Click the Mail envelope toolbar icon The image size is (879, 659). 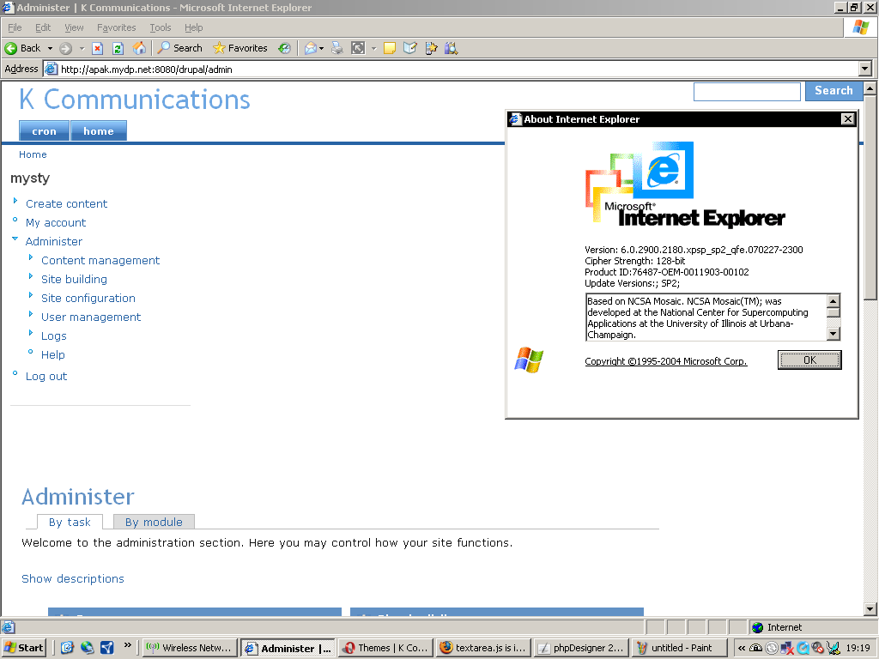click(x=311, y=48)
